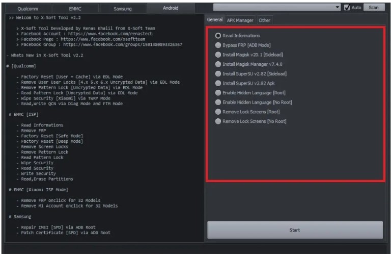Open the device selection dropdown arrow
The width and height of the screenshot is (391, 254).
[338, 8]
